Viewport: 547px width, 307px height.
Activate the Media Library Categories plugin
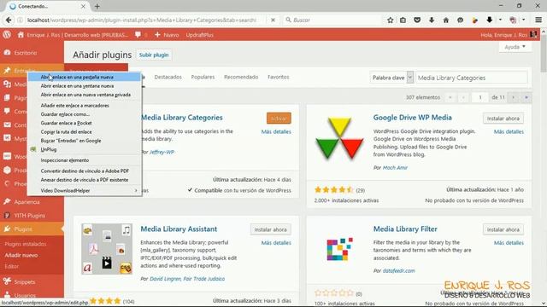279,119
